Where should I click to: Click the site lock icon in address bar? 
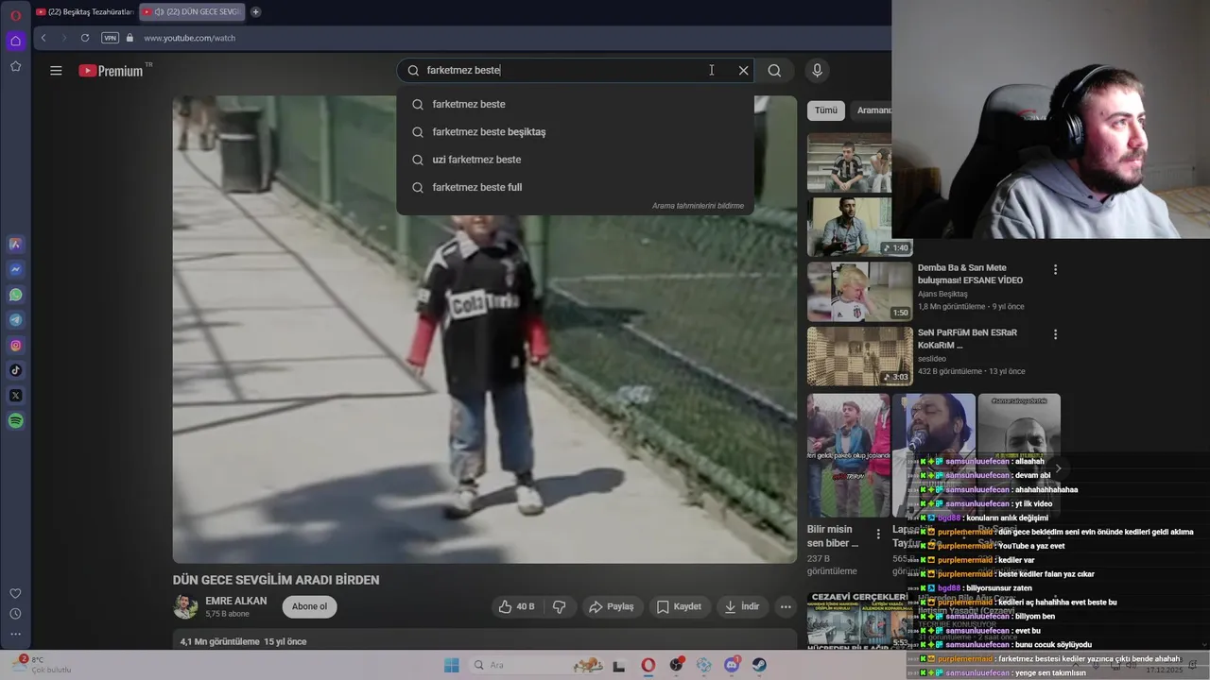click(130, 38)
